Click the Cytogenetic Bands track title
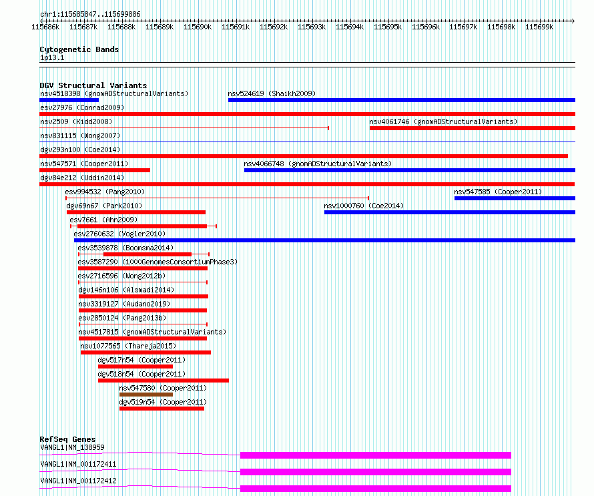This screenshot has width=594, height=496. [79, 49]
